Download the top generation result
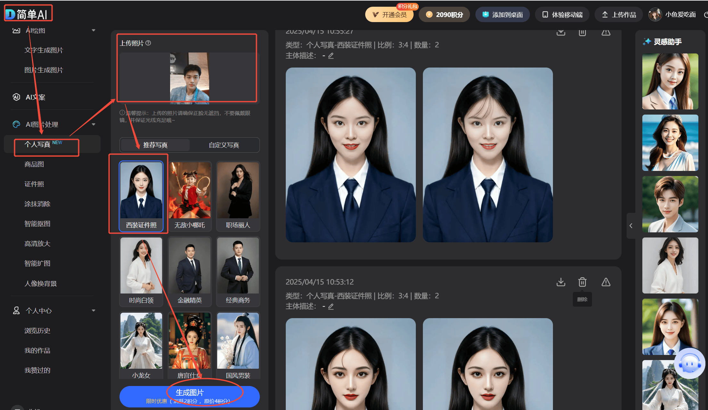 [x=561, y=32]
